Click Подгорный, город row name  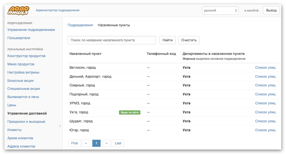(84, 94)
